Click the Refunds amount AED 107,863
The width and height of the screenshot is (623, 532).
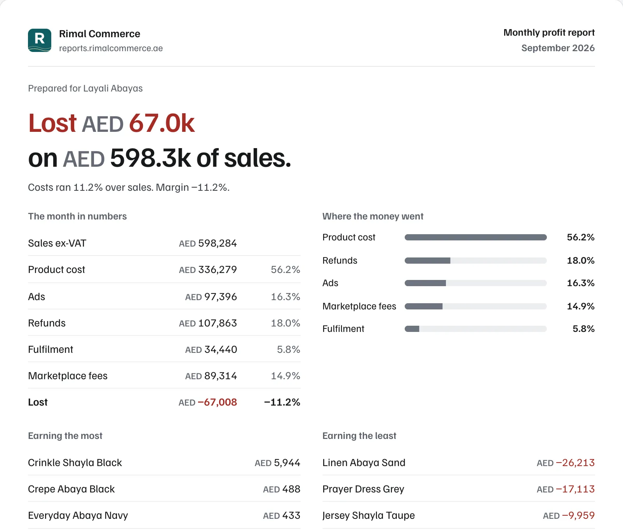coord(208,323)
